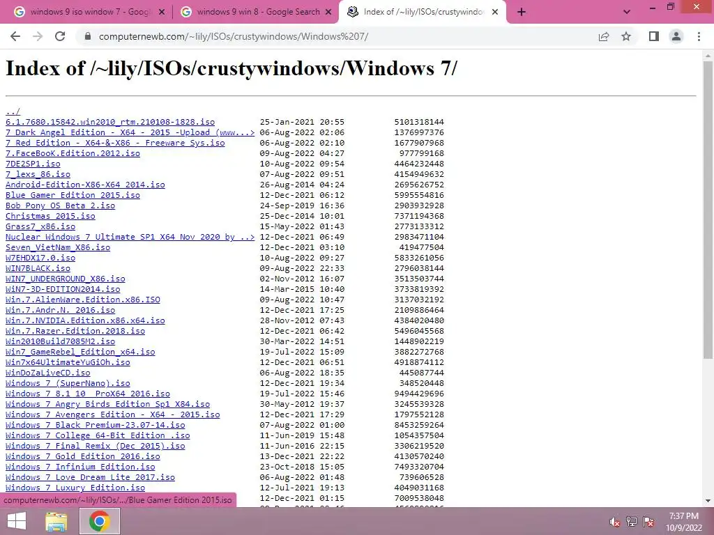714x535 pixels.
Task: Click the 7_lexs_86.iso link
Action: click(x=38, y=174)
